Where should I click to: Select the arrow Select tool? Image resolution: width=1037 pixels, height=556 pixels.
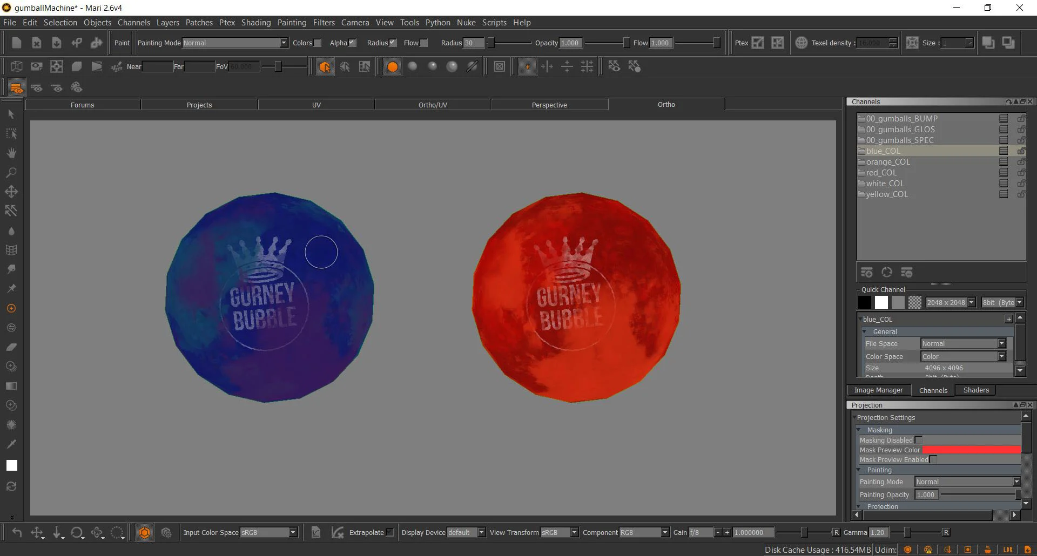pyautogui.click(x=11, y=114)
